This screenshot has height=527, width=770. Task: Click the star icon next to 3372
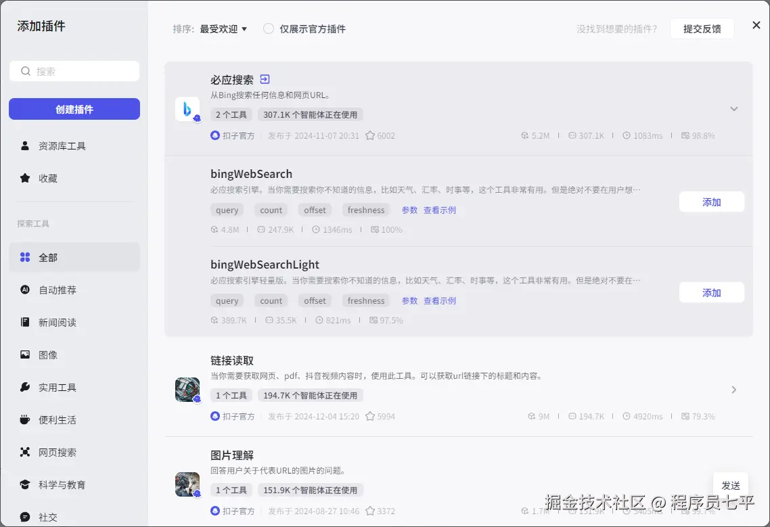click(370, 511)
